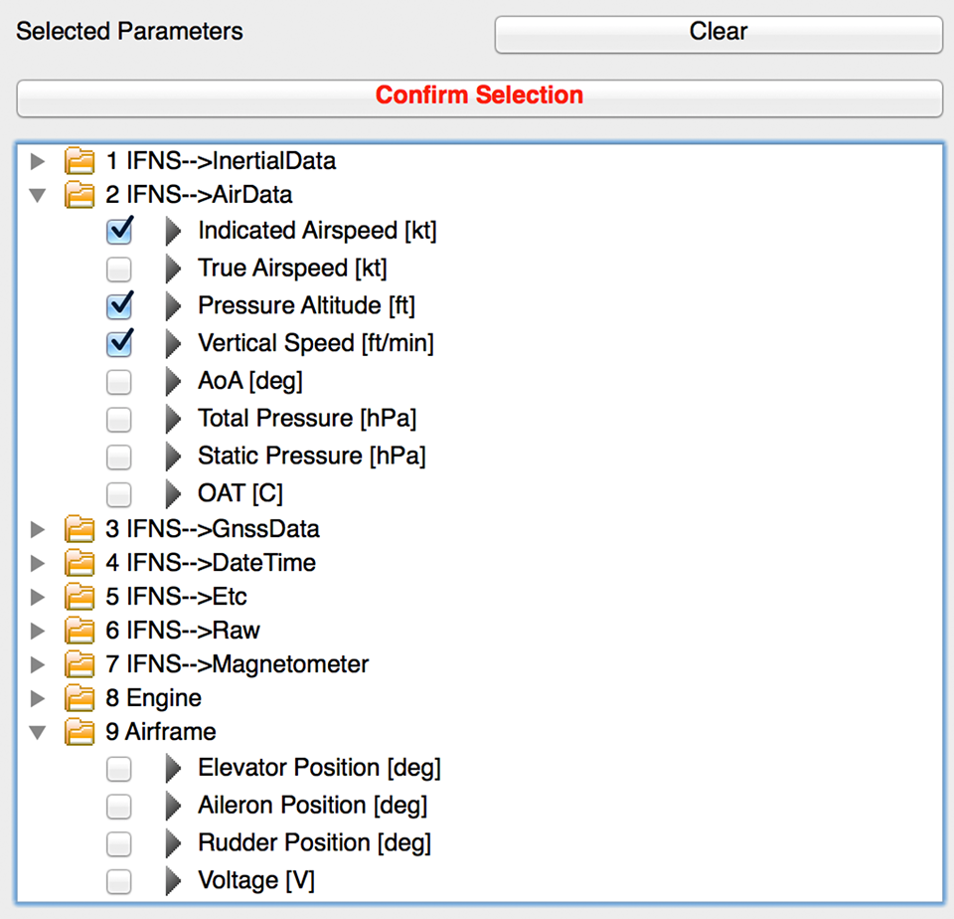Screen dimensions: 954x919
Task: Click the folder icon for IFNS-->Magnetometer
Action: pyautogui.click(x=79, y=664)
